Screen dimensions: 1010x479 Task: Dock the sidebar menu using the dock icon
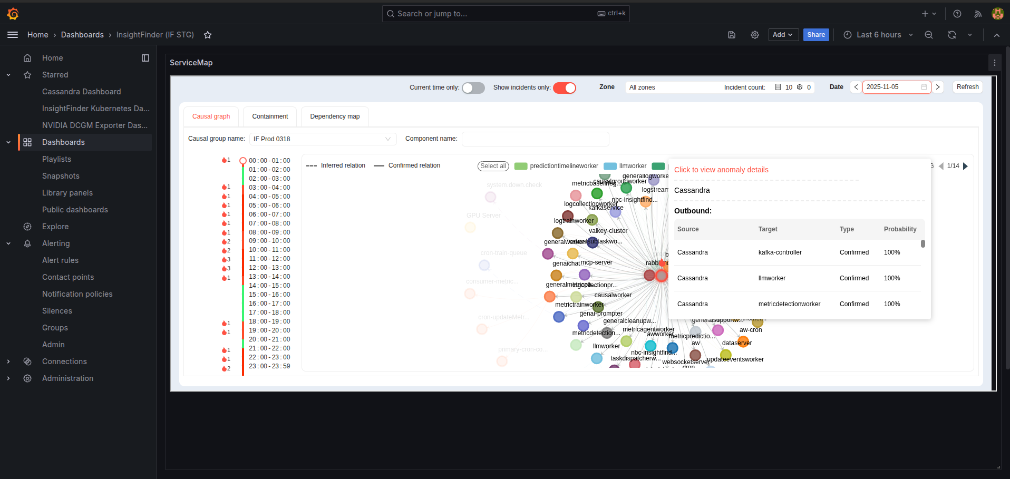[x=145, y=58]
